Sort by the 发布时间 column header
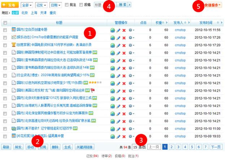Viewport: 225px width, 160px height. pos(206,23)
